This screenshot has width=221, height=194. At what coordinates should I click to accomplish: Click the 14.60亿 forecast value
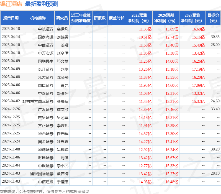(x=172, y=85)
